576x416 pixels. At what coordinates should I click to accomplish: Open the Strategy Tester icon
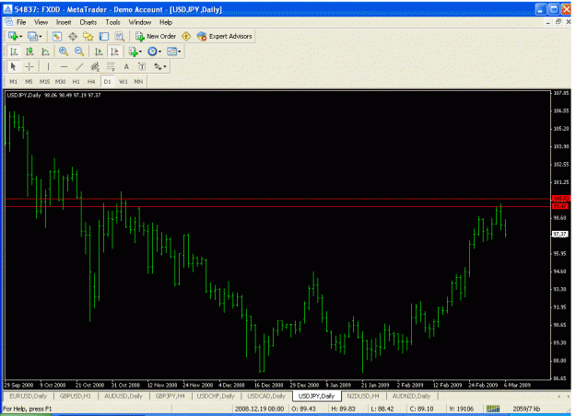(120, 36)
